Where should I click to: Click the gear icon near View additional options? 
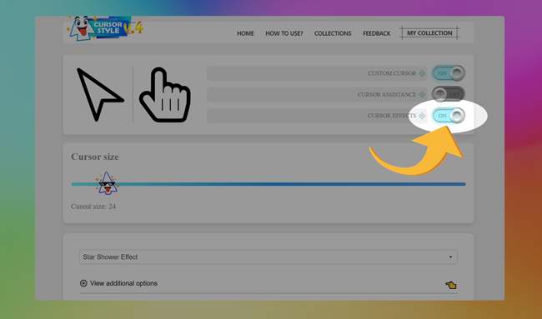click(x=83, y=283)
